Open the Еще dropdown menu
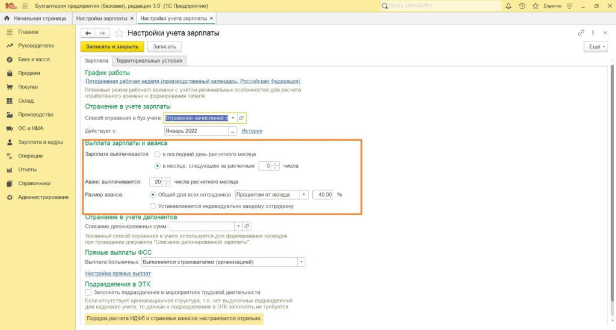The height and width of the screenshot is (330, 616). point(595,46)
